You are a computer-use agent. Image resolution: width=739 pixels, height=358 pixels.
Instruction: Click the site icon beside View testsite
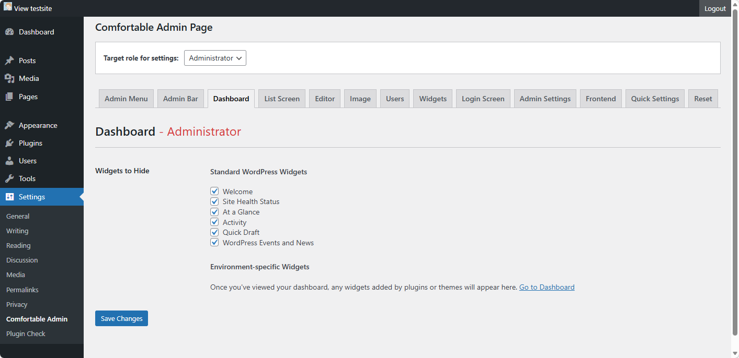[8, 7]
